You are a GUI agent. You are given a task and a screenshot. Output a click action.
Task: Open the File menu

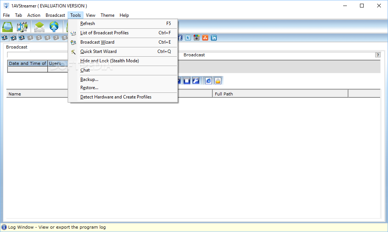coord(6,15)
